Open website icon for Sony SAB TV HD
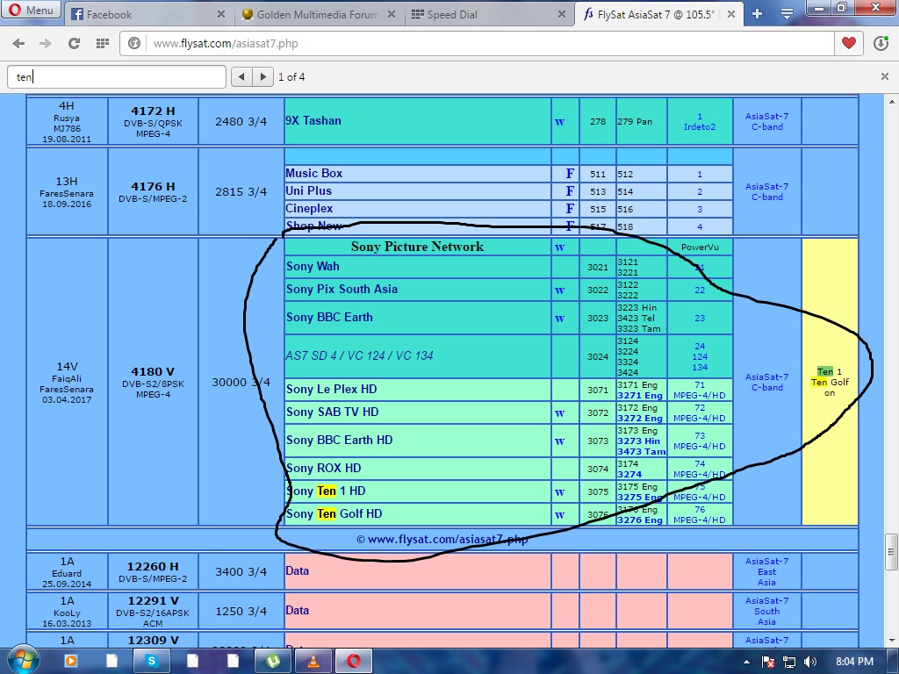This screenshot has width=899, height=674. tap(559, 413)
